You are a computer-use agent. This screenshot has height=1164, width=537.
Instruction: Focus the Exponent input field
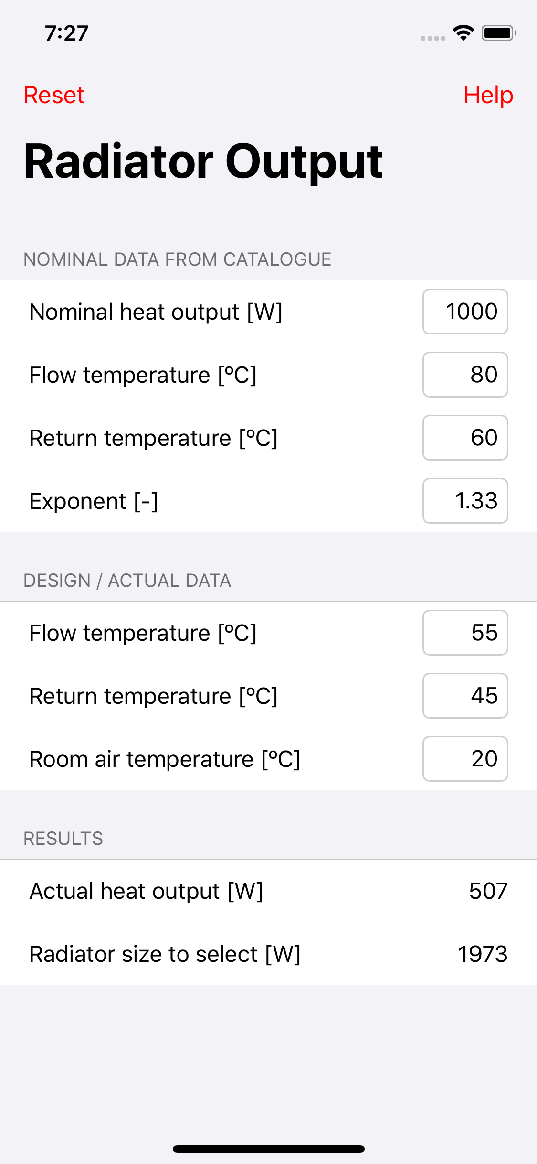(x=465, y=501)
